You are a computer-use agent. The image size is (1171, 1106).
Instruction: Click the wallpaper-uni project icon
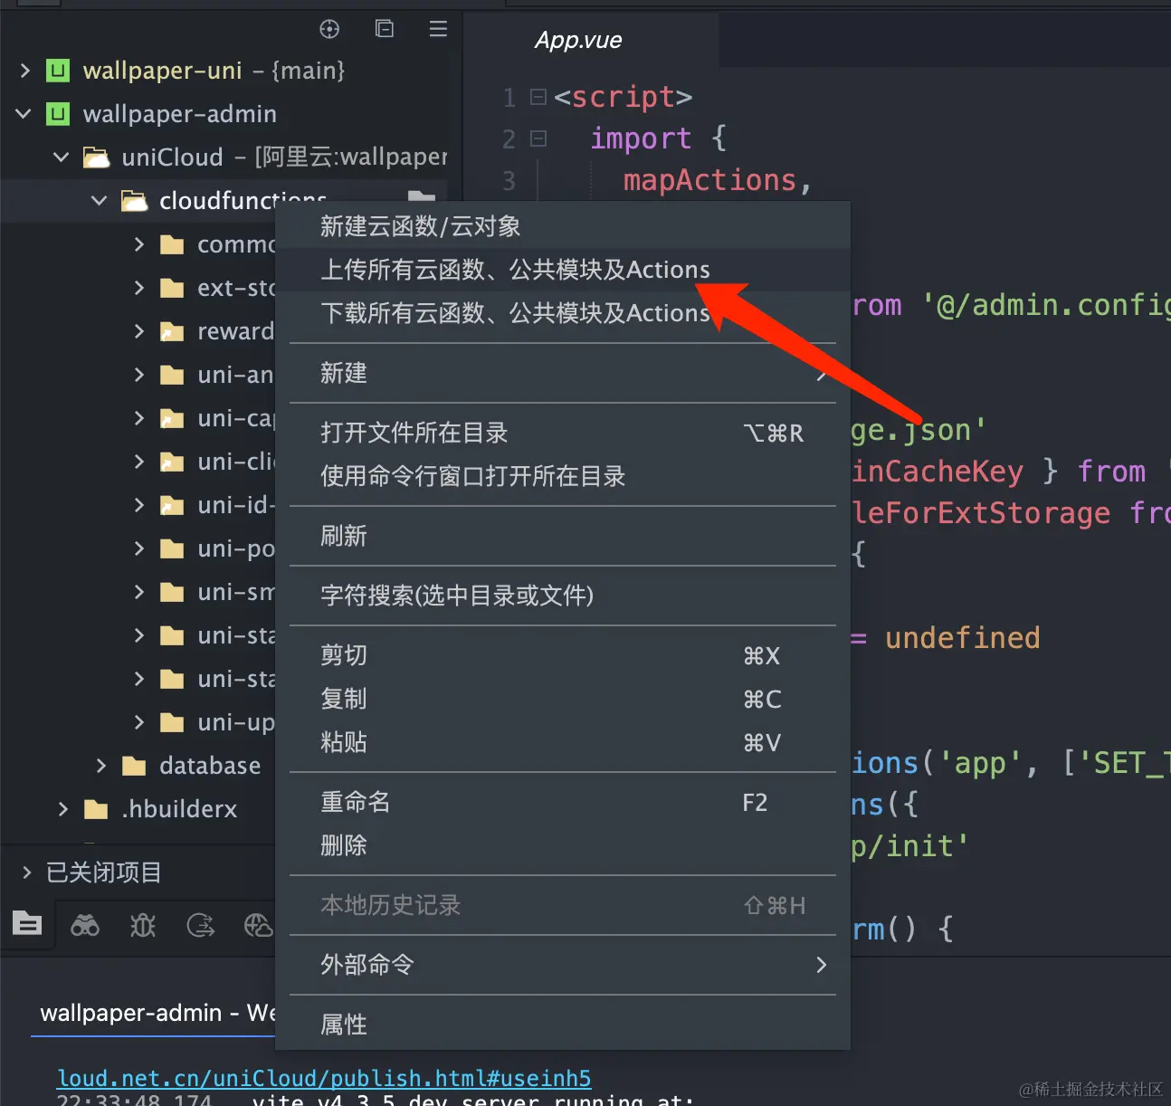(x=58, y=71)
